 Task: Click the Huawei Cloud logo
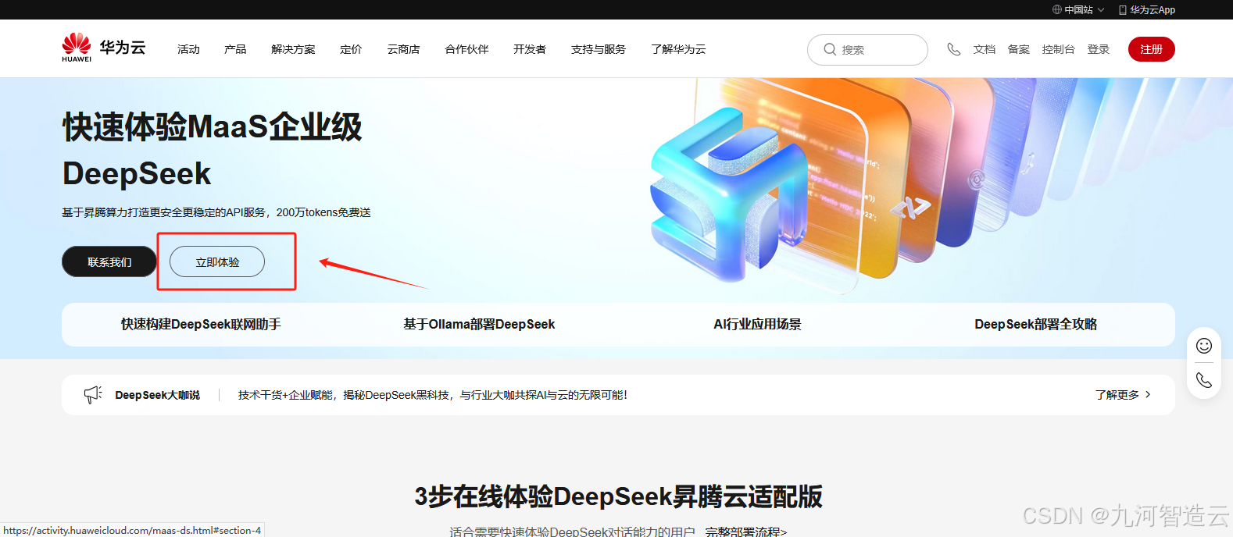[104, 48]
